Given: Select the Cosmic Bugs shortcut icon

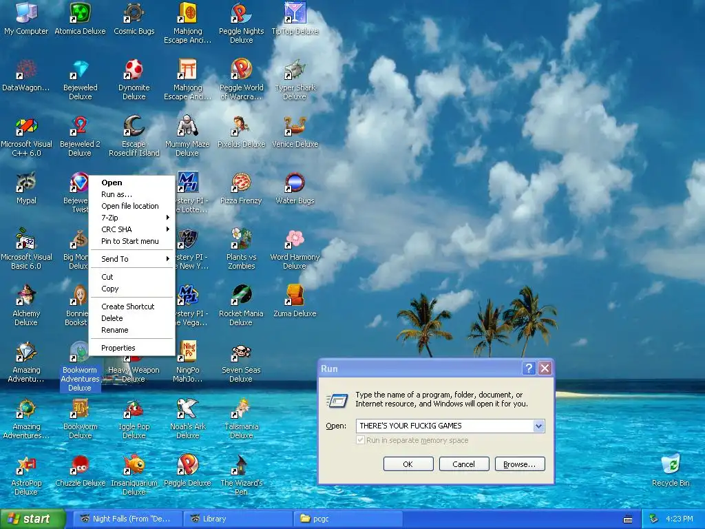Looking at the screenshot, I should tap(134, 12).
